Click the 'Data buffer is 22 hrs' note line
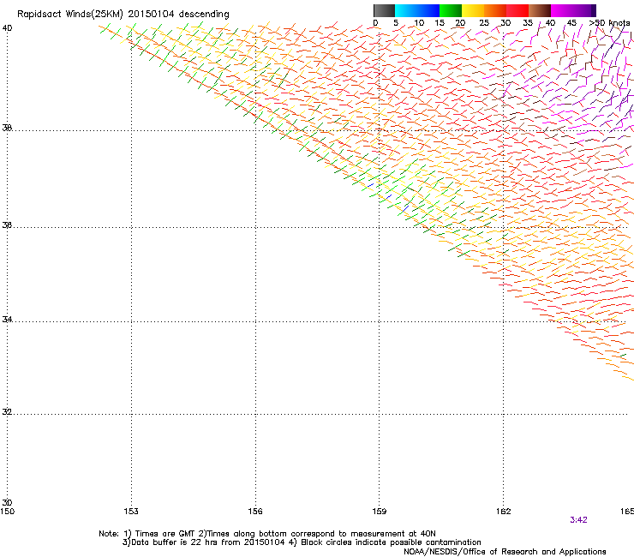The width and height of the screenshot is (634, 557). coord(302,542)
